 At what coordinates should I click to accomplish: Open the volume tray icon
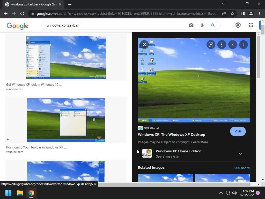(x=234, y=193)
